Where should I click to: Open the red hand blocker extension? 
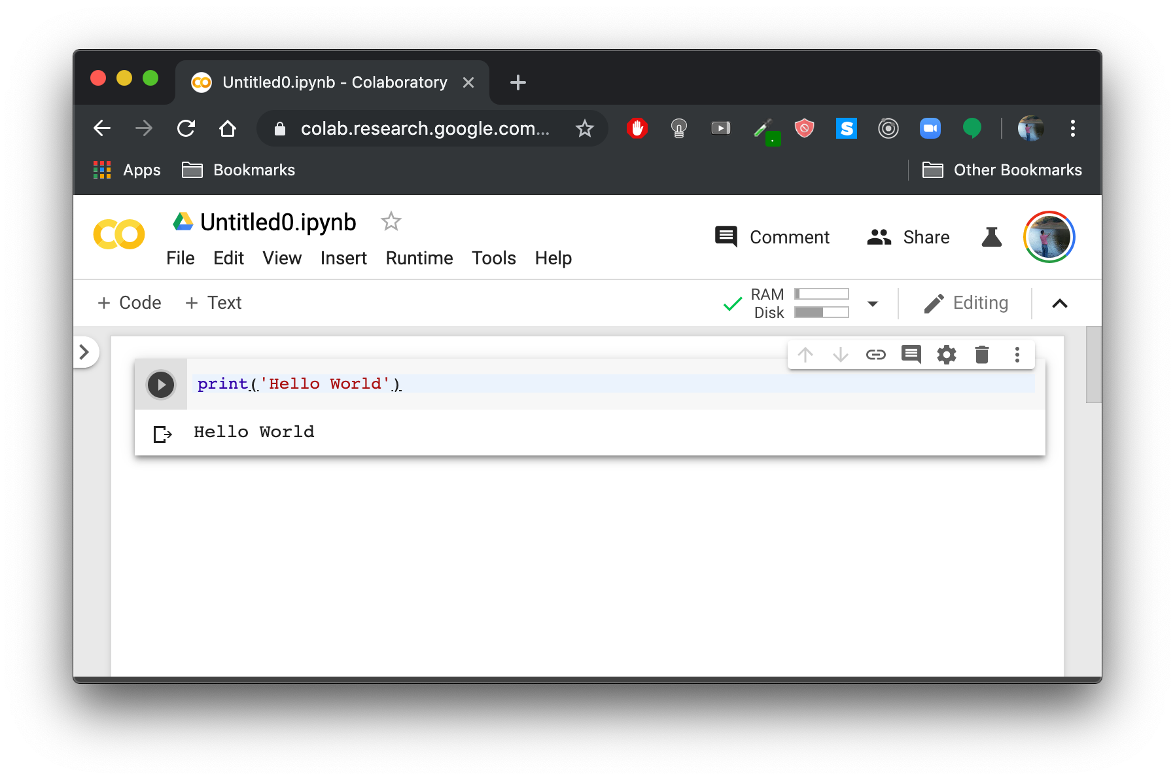637,128
